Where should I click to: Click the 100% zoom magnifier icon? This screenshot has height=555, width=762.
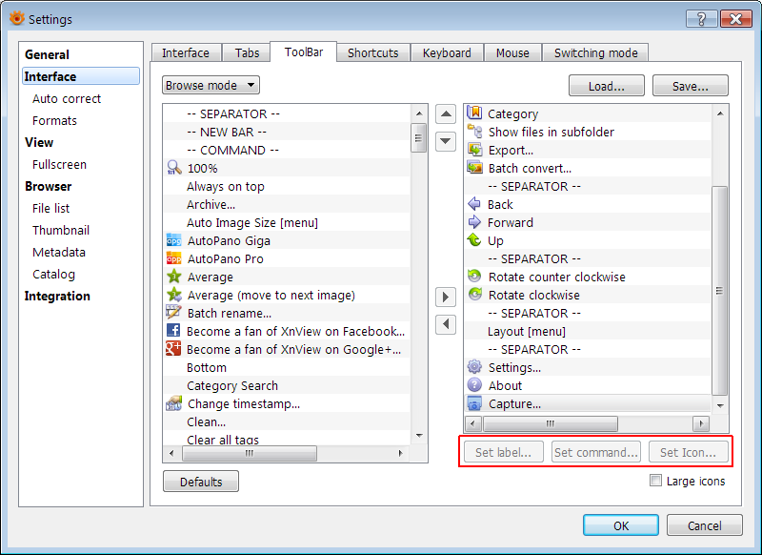173,168
